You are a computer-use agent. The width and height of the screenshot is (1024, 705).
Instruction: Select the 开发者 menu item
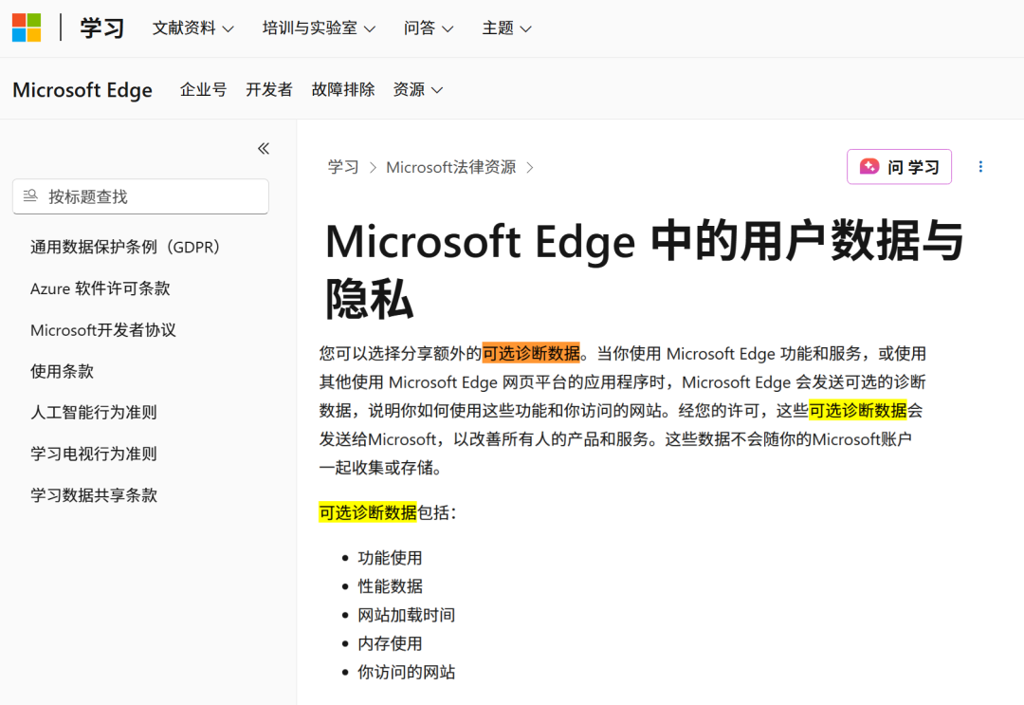[x=269, y=89]
